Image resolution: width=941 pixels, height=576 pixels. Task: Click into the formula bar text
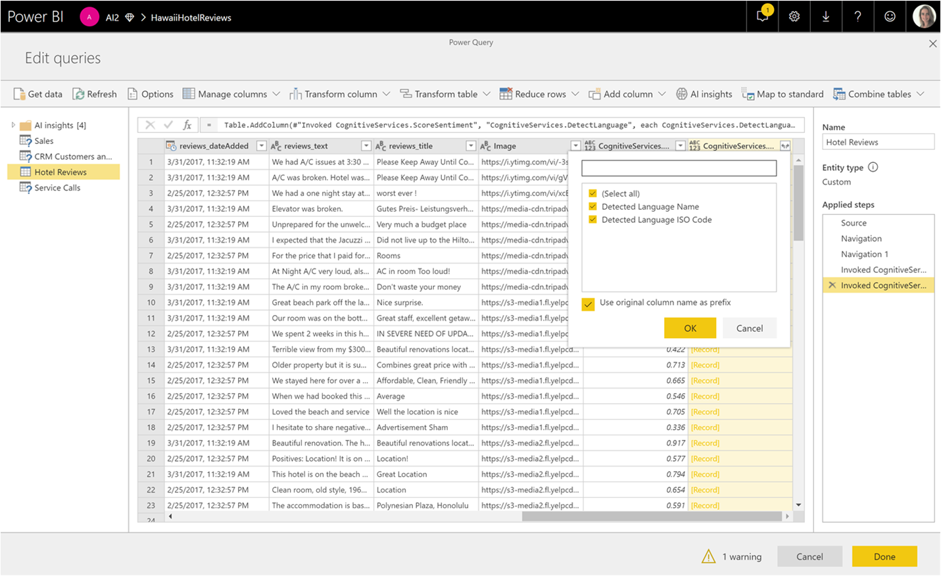(509, 125)
